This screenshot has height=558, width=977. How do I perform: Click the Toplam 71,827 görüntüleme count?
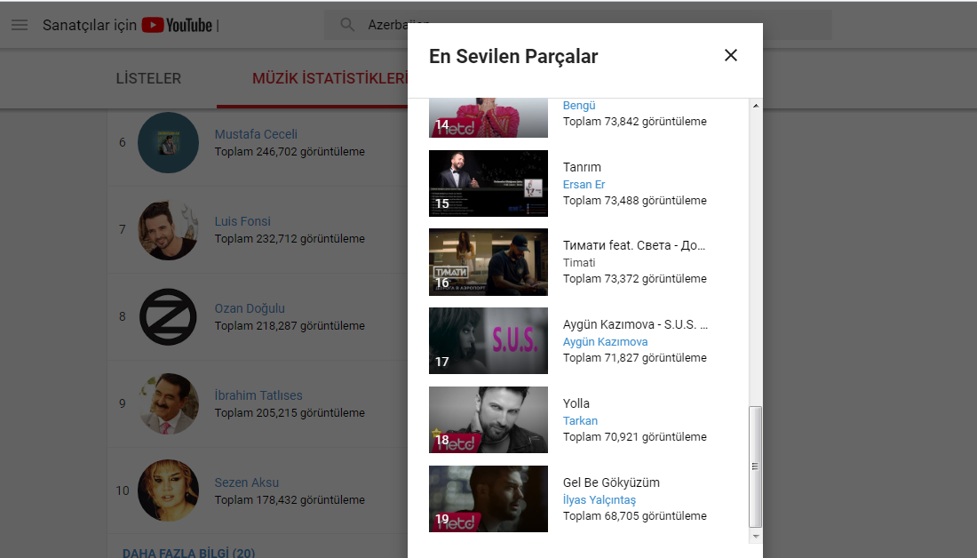634,358
